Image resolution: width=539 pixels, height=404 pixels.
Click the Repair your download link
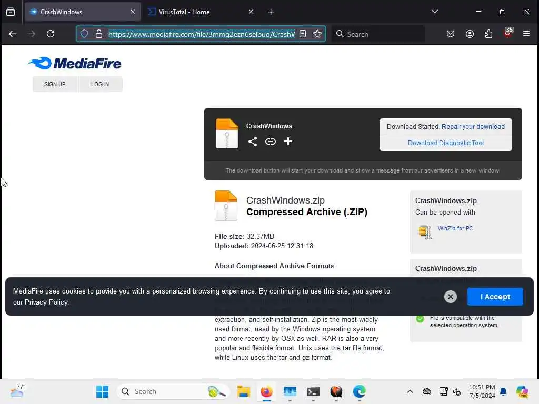[x=473, y=126]
